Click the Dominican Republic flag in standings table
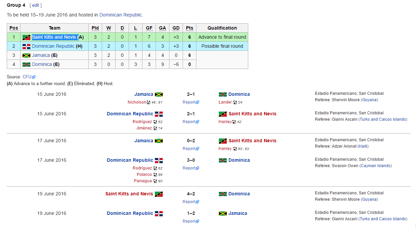416x229 pixels. click(26, 46)
